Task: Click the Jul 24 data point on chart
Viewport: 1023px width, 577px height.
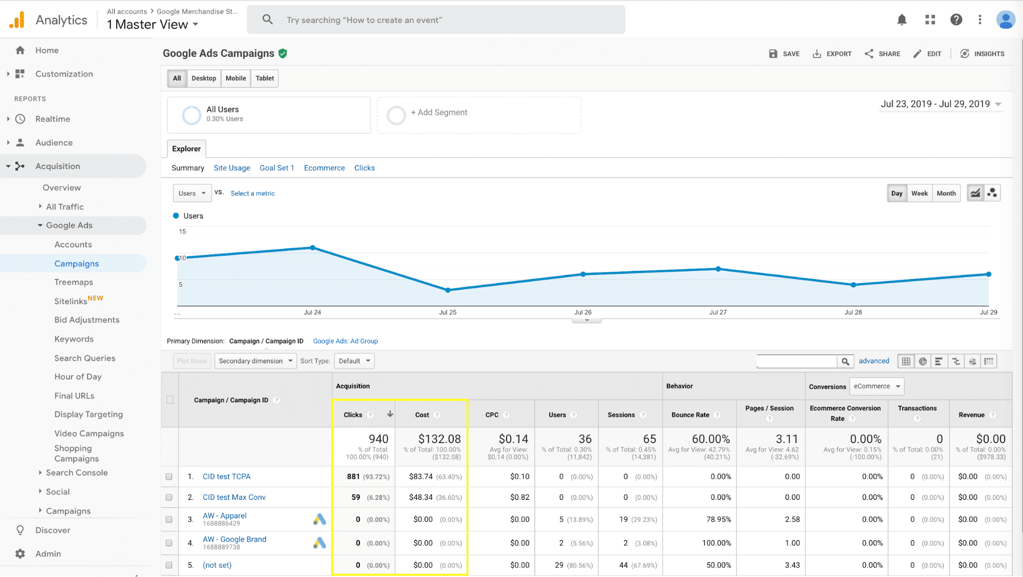Action: click(313, 248)
